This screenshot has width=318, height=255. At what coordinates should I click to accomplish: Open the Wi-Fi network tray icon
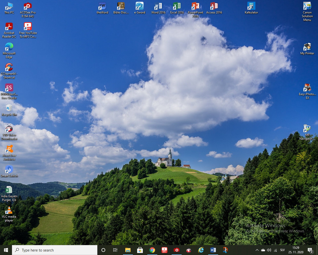275,250
